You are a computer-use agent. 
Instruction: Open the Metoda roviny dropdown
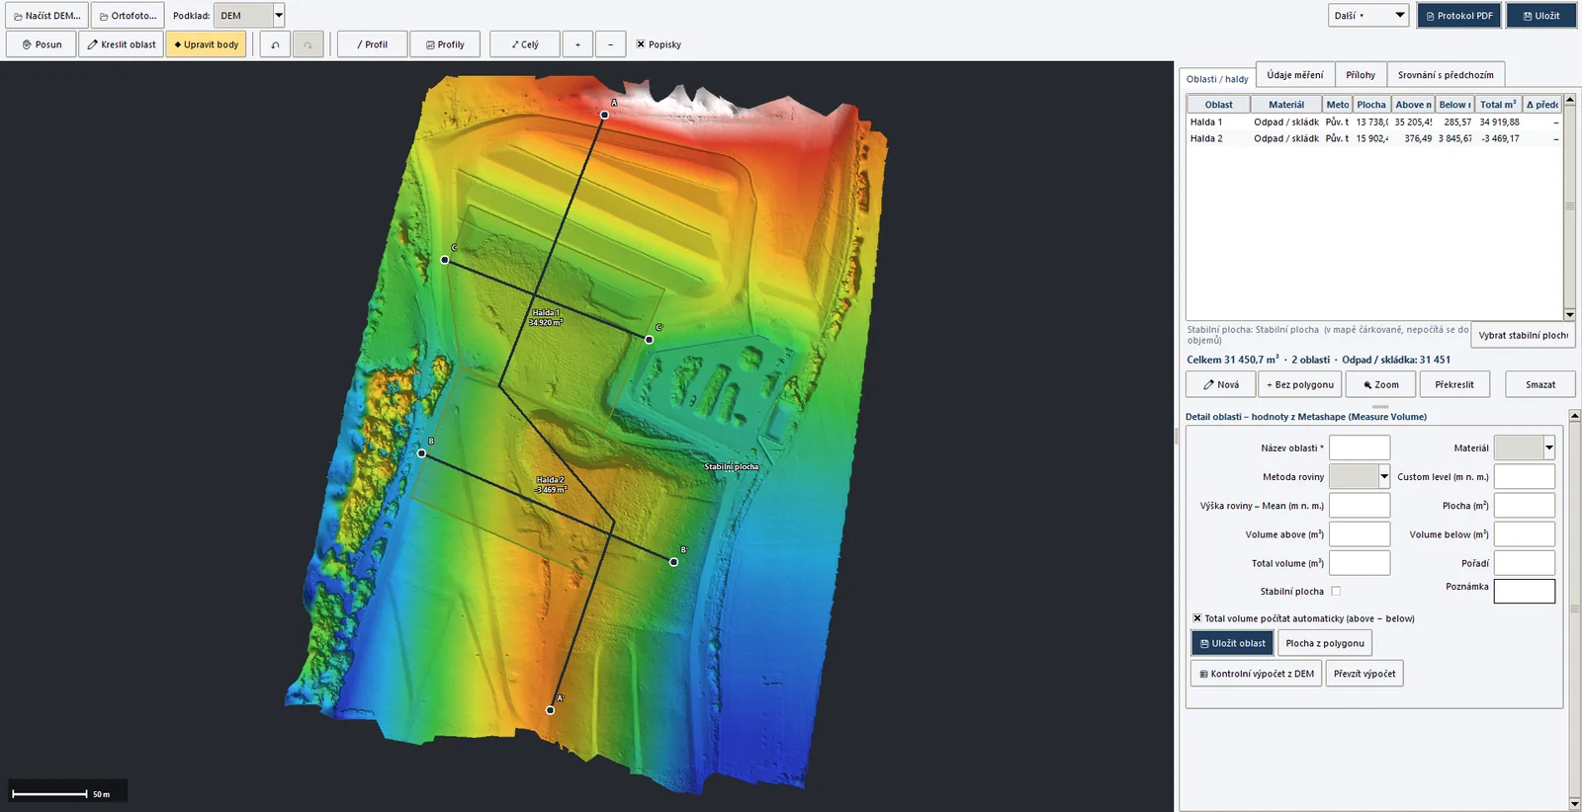tap(1360, 476)
